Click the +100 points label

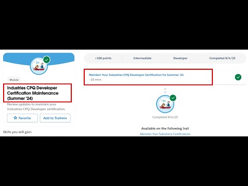pyautogui.click(x=103, y=58)
